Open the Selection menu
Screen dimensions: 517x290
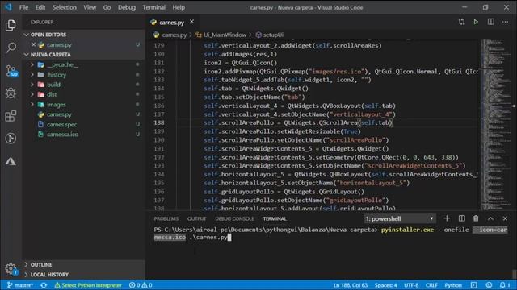65,7
